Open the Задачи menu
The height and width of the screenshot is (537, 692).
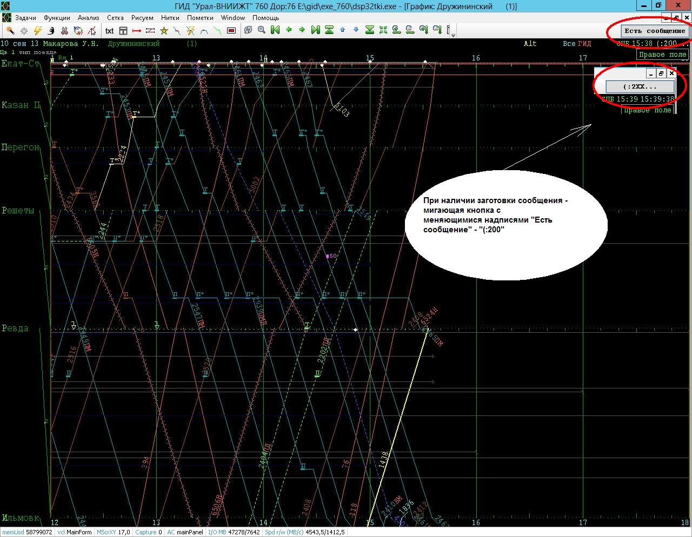click(25, 18)
